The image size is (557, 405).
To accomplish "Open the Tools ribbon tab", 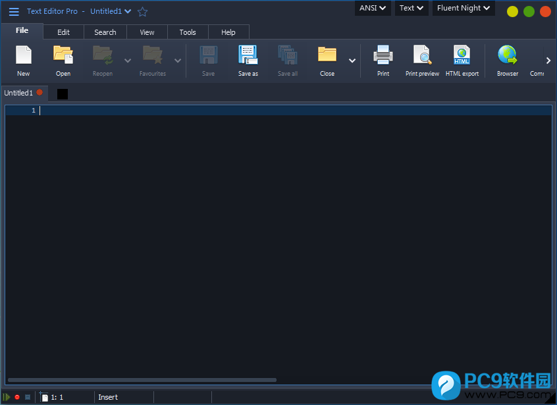I will [x=188, y=32].
